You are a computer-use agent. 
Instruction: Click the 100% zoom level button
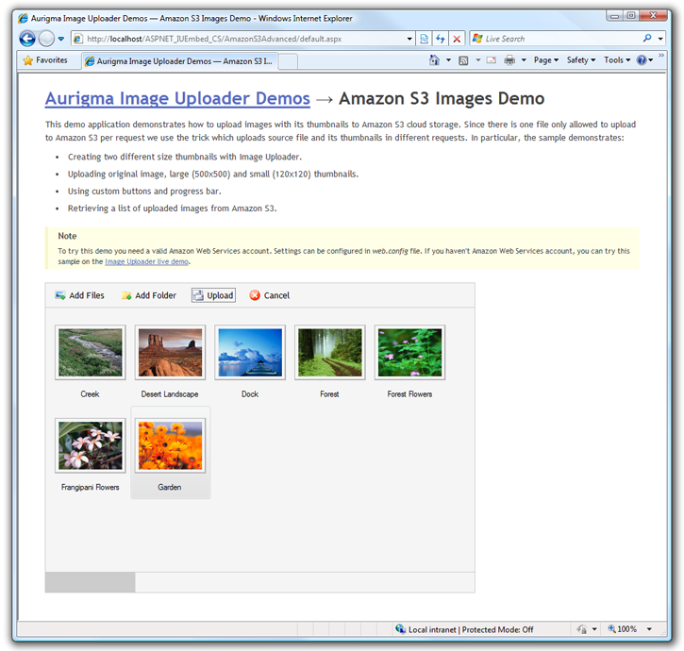(x=623, y=629)
